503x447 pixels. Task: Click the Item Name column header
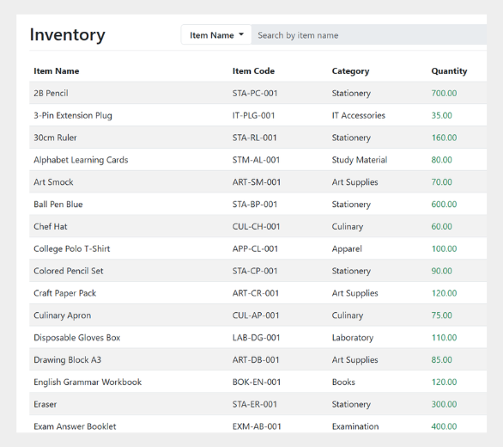pyautogui.click(x=57, y=71)
